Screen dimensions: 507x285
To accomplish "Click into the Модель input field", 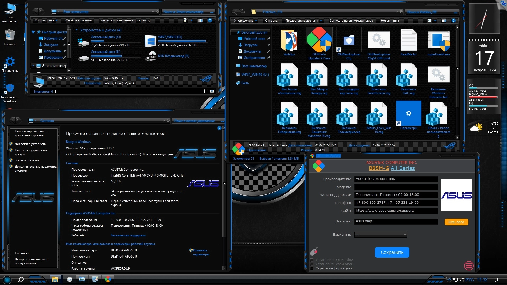I will (x=396, y=187).
